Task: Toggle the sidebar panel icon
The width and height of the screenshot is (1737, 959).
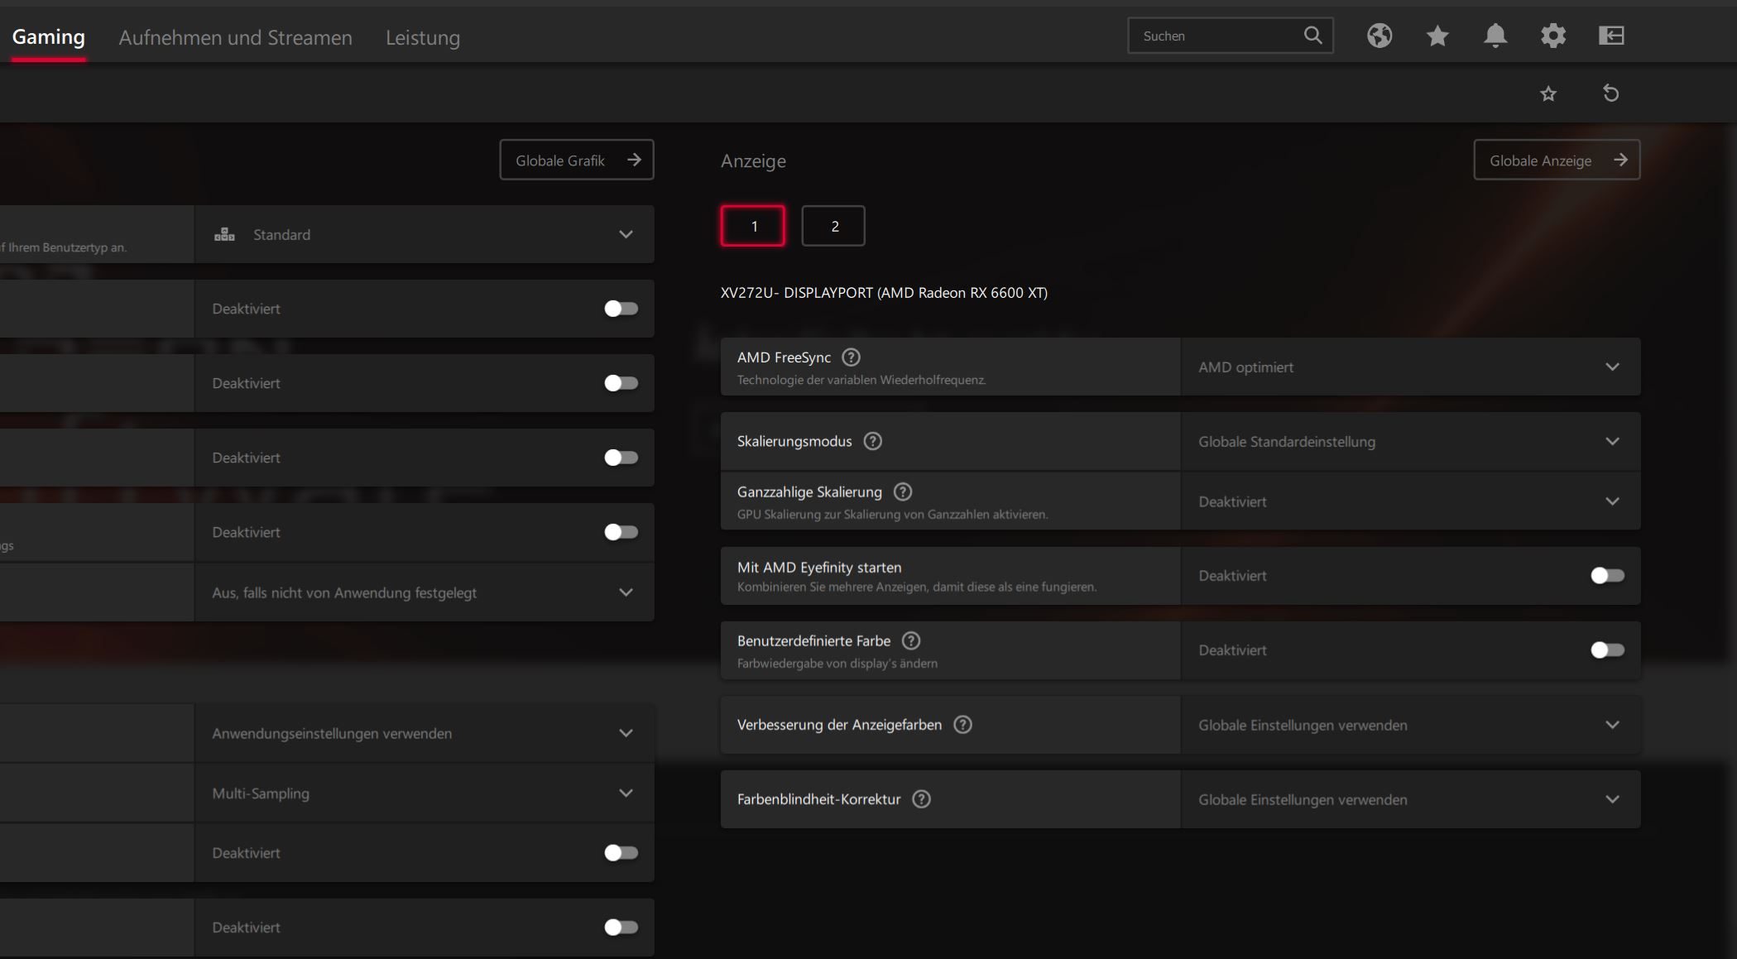Action: 1610,36
